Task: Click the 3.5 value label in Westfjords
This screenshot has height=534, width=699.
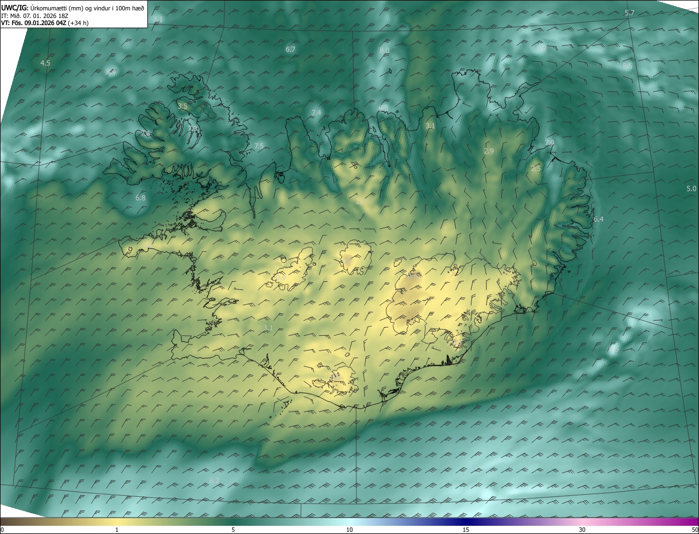Action: (x=182, y=106)
